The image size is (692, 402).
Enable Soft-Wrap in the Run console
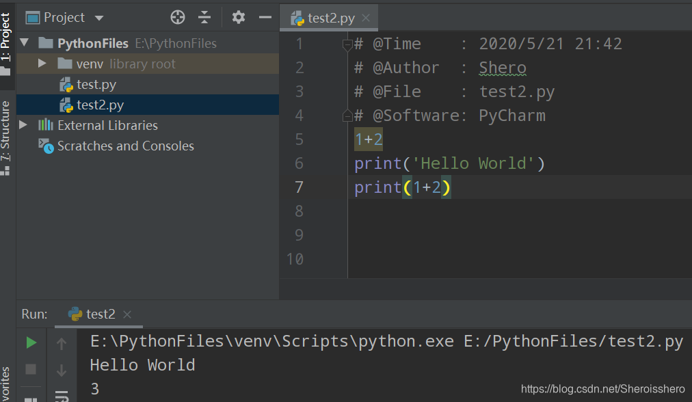62,395
